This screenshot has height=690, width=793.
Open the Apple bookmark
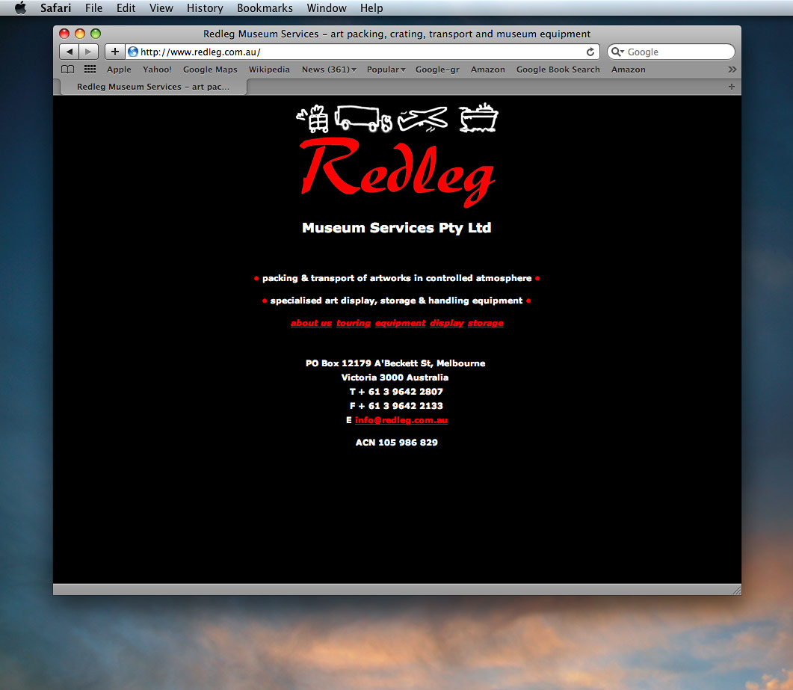click(119, 70)
